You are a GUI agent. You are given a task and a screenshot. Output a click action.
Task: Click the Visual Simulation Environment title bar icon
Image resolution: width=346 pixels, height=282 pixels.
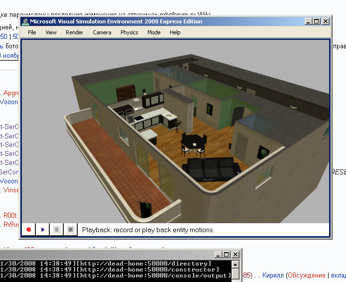coord(25,21)
